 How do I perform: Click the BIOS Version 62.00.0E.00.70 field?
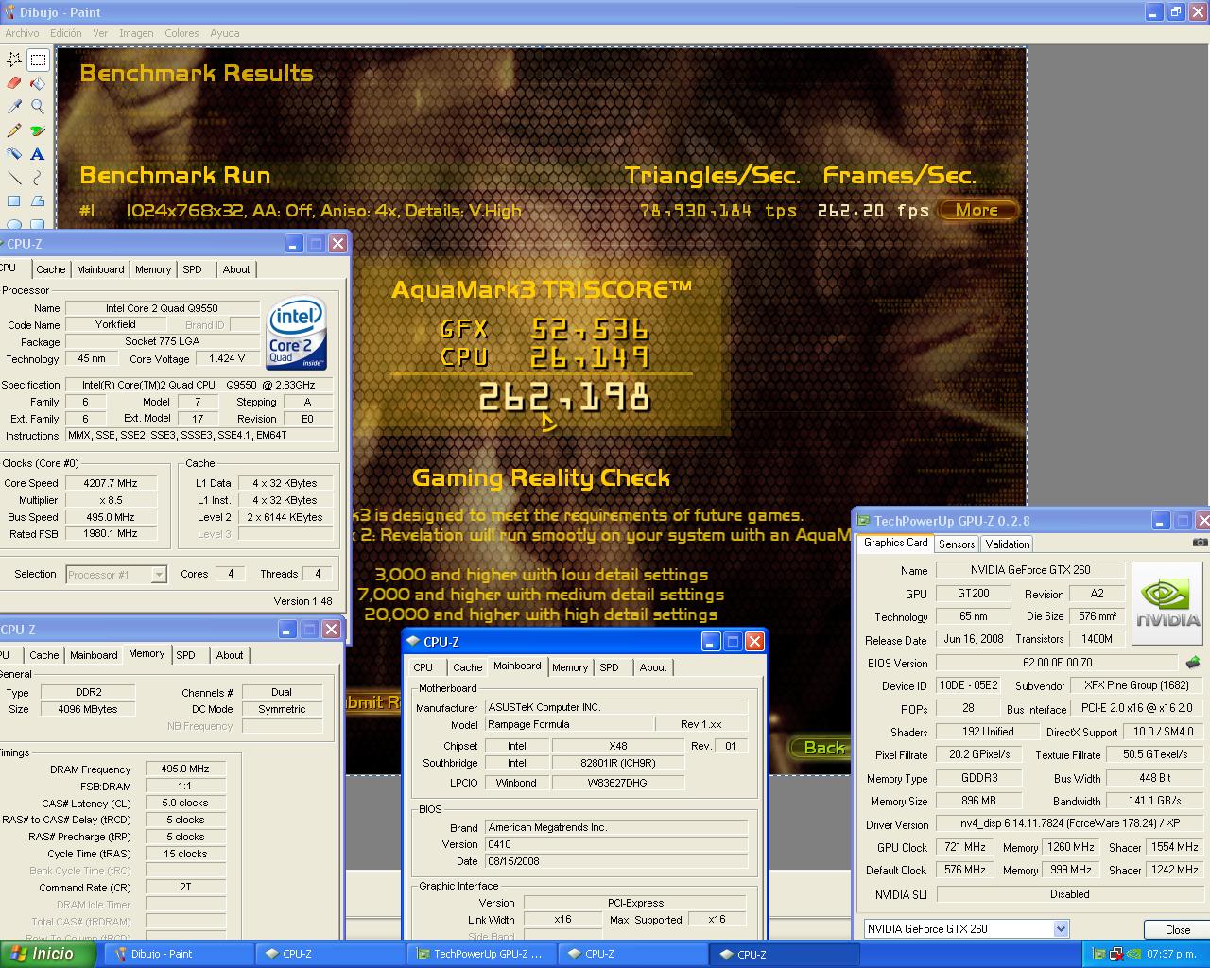click(x=1057, y=663)
